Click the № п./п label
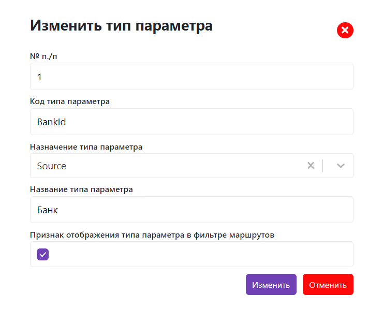Image resolution: width=383 pixels, height=323 pixels. [43, 56]
